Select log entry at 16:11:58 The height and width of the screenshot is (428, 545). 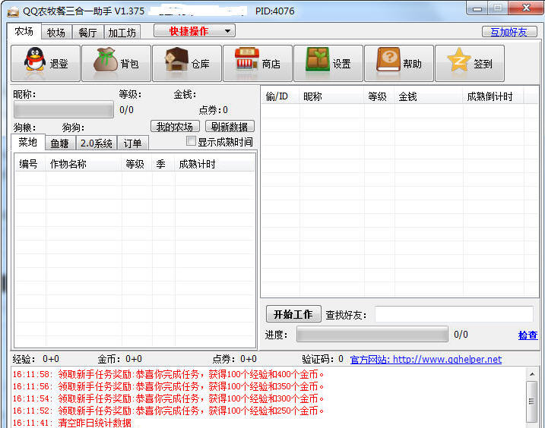point(168,374)
